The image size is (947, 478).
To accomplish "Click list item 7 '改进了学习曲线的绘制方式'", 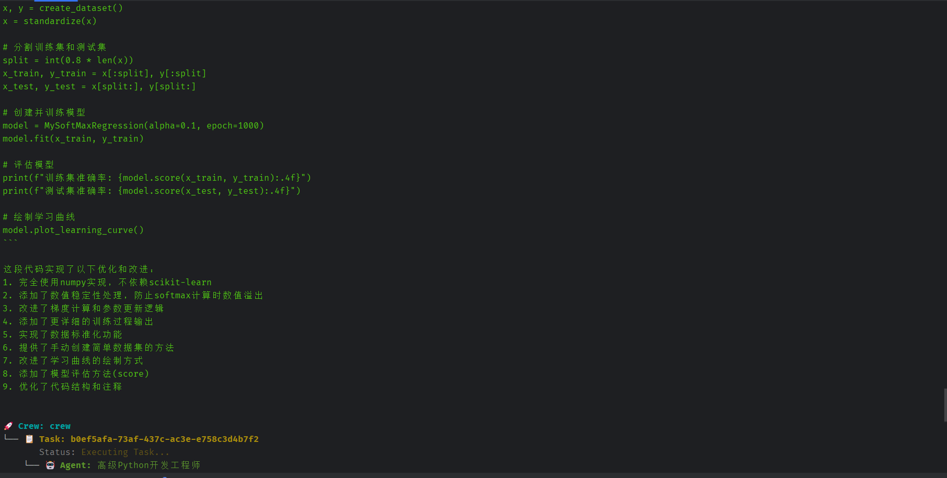I will pos(73,361).
